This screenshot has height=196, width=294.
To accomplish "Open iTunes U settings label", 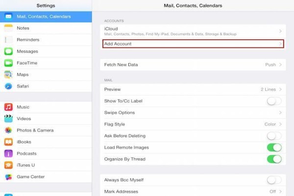I will point(25,165).
